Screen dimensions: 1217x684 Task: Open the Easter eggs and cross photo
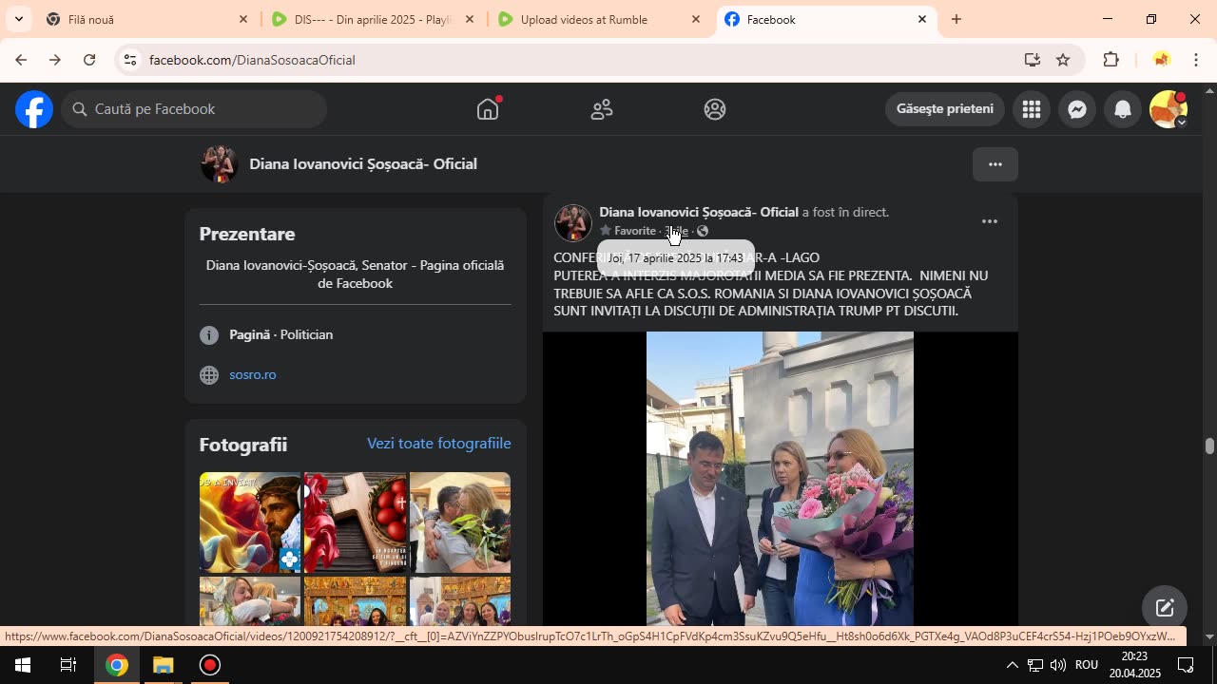(x=355, y=522)
